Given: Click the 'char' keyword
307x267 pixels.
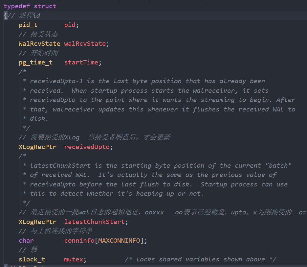Looking at the screenshot, I should (x=26, y=241).
